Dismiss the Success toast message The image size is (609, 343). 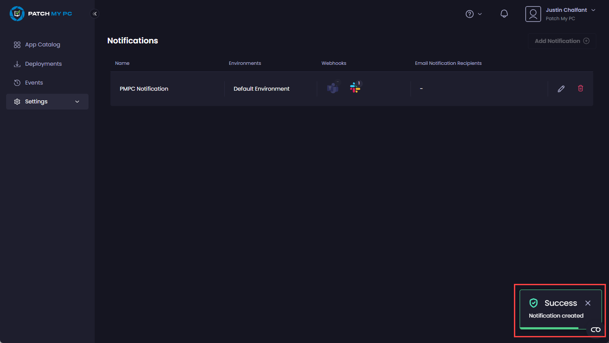click(588, 303)
